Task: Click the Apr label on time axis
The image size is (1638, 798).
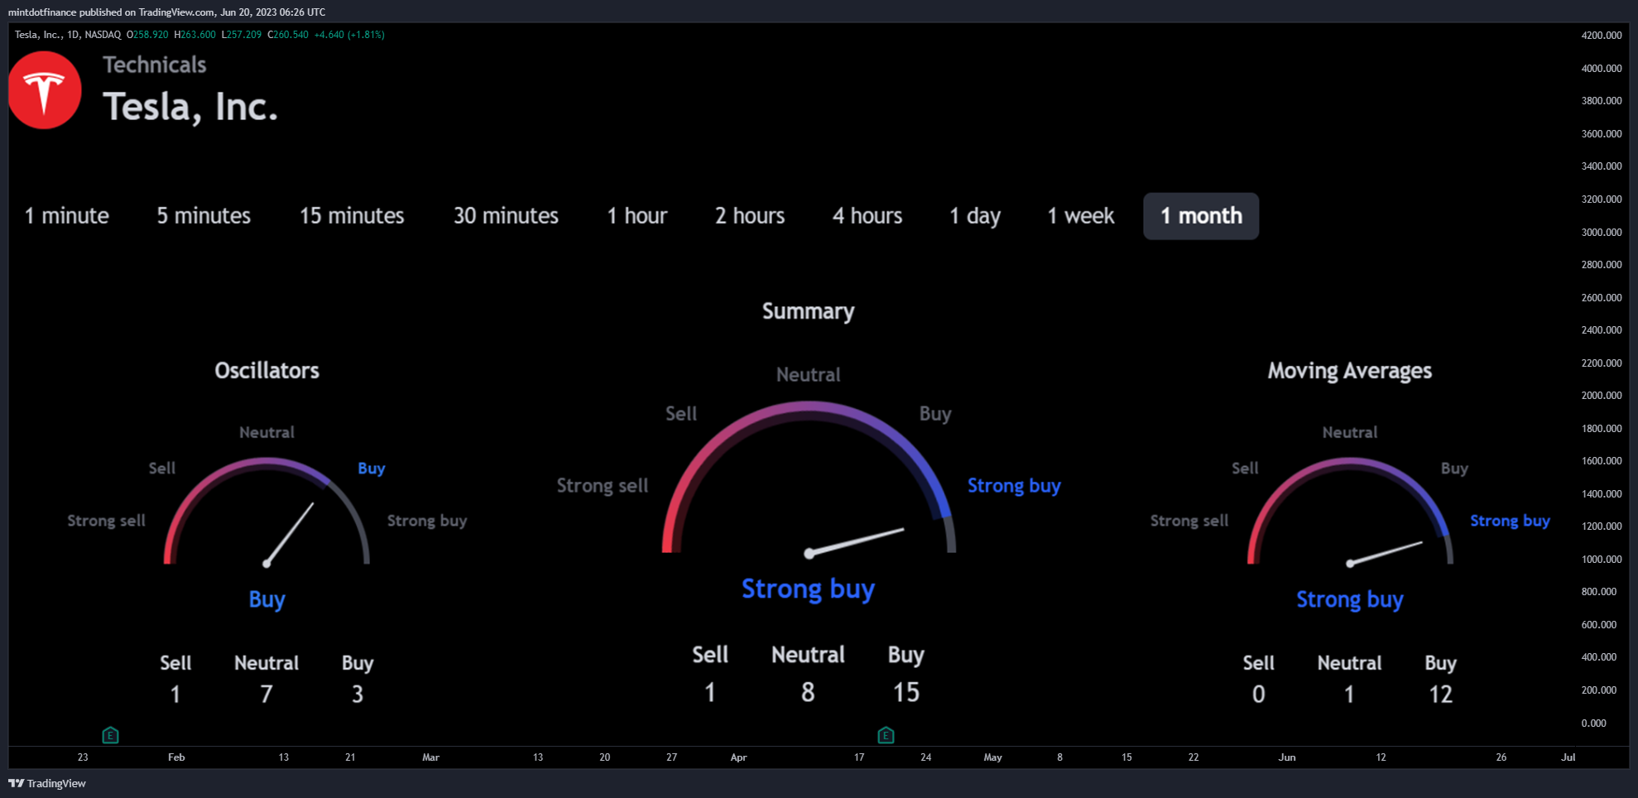Action: coord(738,757)
